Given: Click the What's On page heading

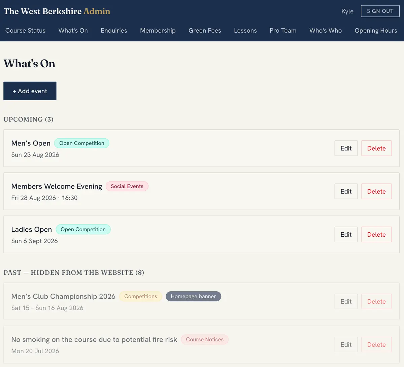Looking at the screenshot, I should (x=30, y=64).
